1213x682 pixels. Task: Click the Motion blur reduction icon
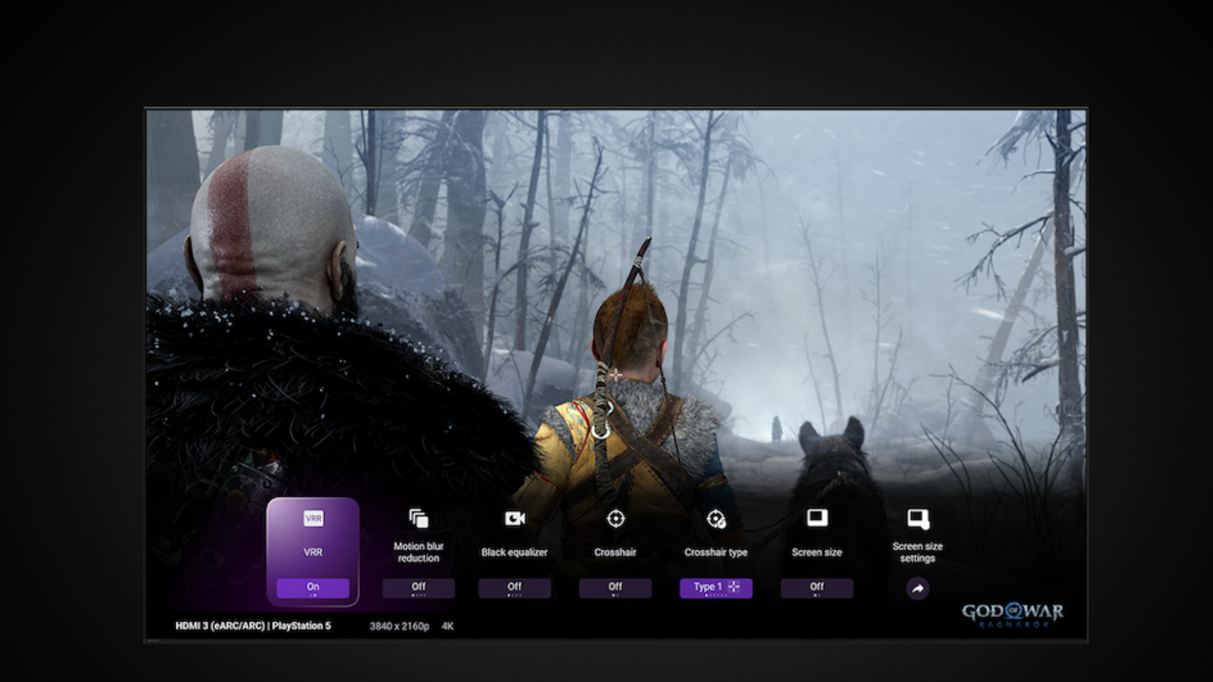[419, 520]
